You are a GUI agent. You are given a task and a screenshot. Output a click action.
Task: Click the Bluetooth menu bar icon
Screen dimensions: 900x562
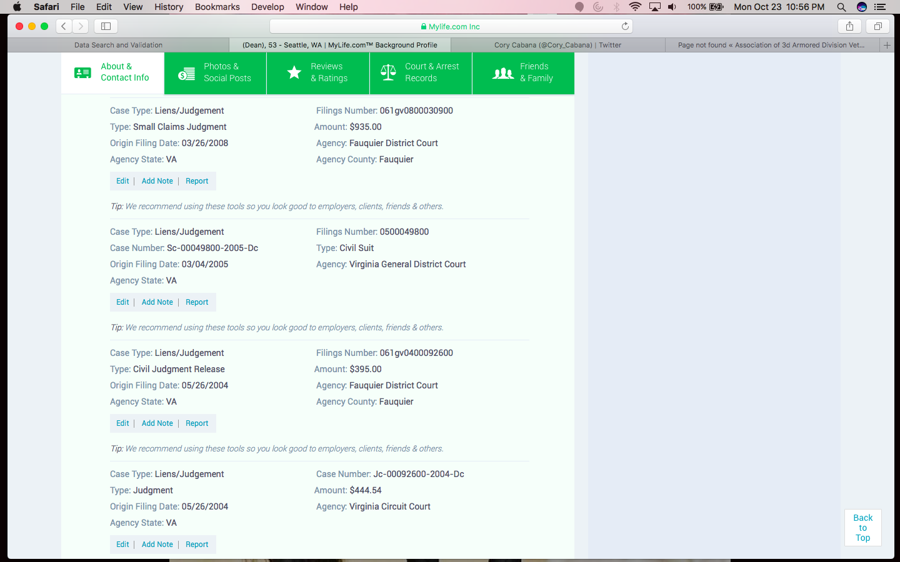click(617, 7)
